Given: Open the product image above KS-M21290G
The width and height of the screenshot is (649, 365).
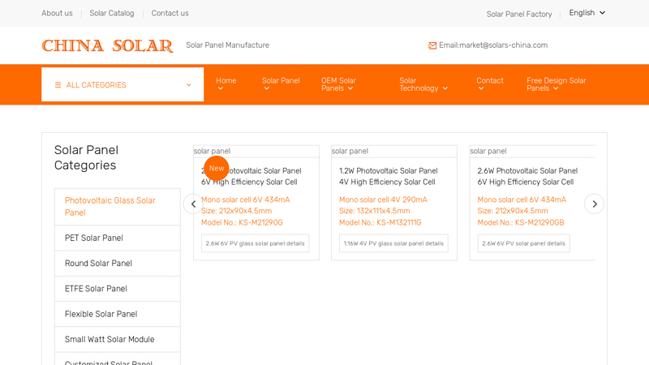Looking at the screenshot, I should coord(256,151).
